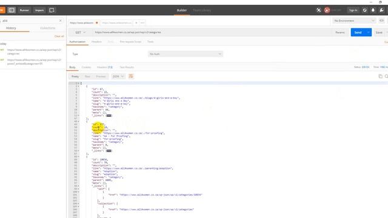The image size is (388, 218).
Task: Toggle line wrap icon next to JSON dropdown
Action: click(131, 76)
